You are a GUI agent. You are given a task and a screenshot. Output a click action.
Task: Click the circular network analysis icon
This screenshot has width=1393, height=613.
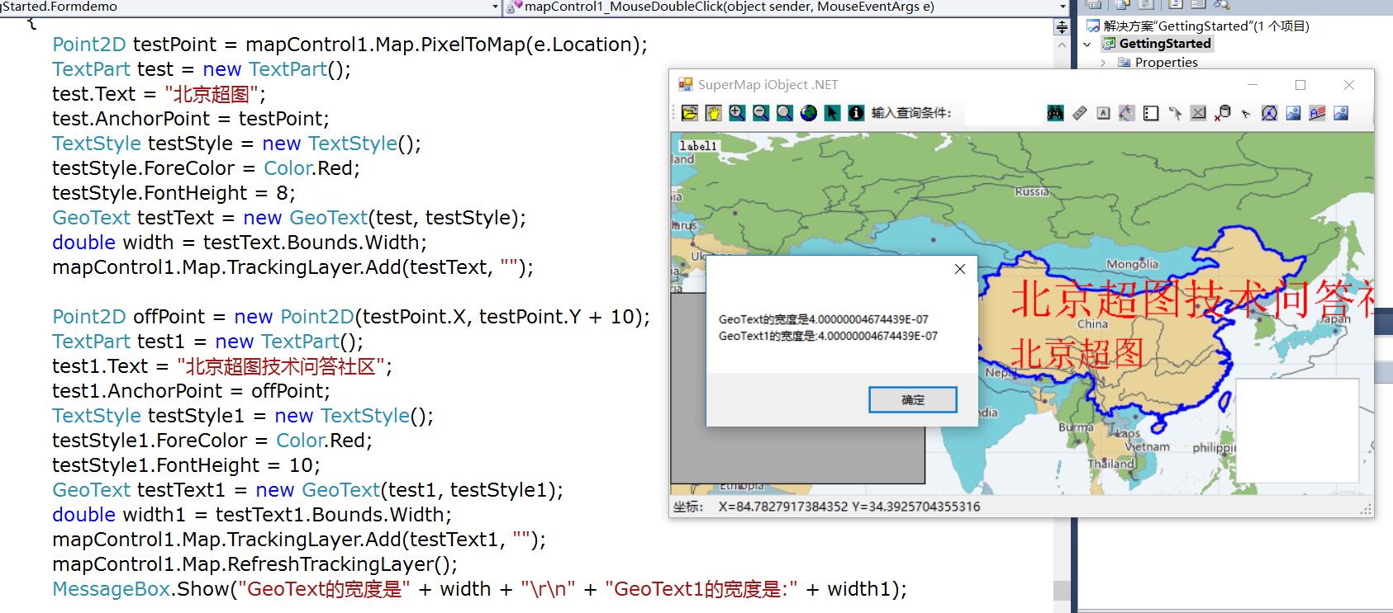click(1269, 113)
